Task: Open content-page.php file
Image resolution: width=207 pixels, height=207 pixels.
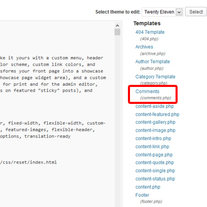Action: [154, 155]
